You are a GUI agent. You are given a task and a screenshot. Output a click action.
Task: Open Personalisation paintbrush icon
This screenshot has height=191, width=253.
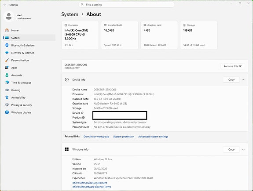pos(7,60)
